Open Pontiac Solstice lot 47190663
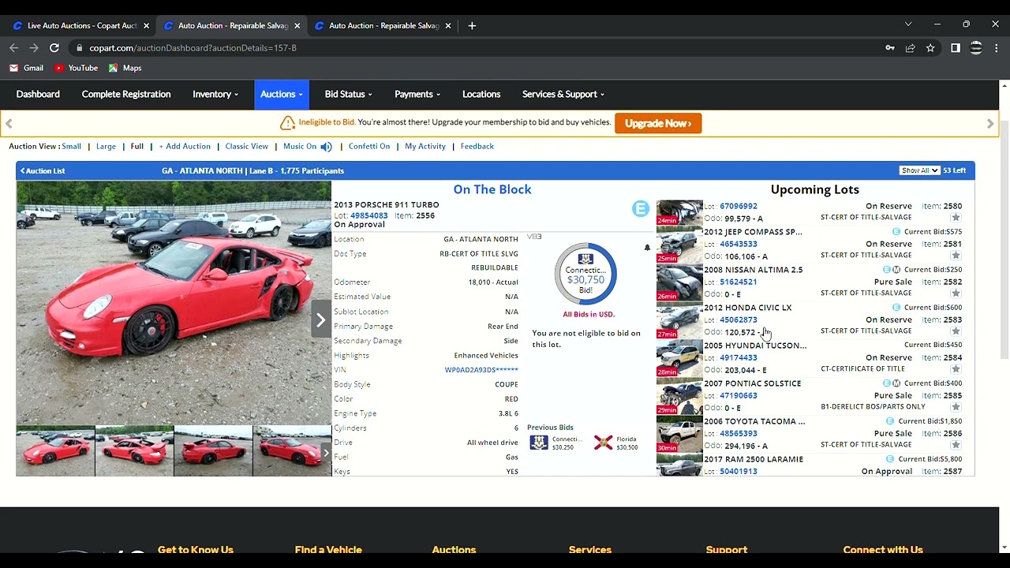Viewport: 1010px width, 568px height. pos(739,395)
